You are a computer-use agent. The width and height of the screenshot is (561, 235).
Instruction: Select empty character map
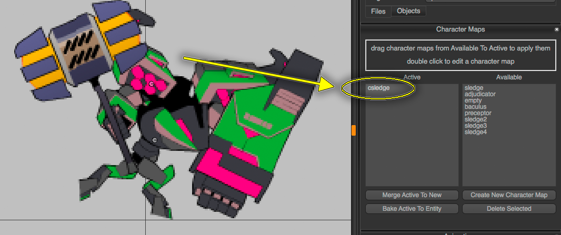(x=473, y=101)
